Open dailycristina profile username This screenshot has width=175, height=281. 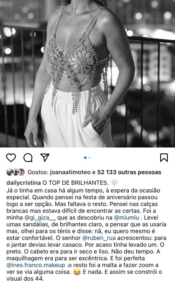(x=24, y=183)
